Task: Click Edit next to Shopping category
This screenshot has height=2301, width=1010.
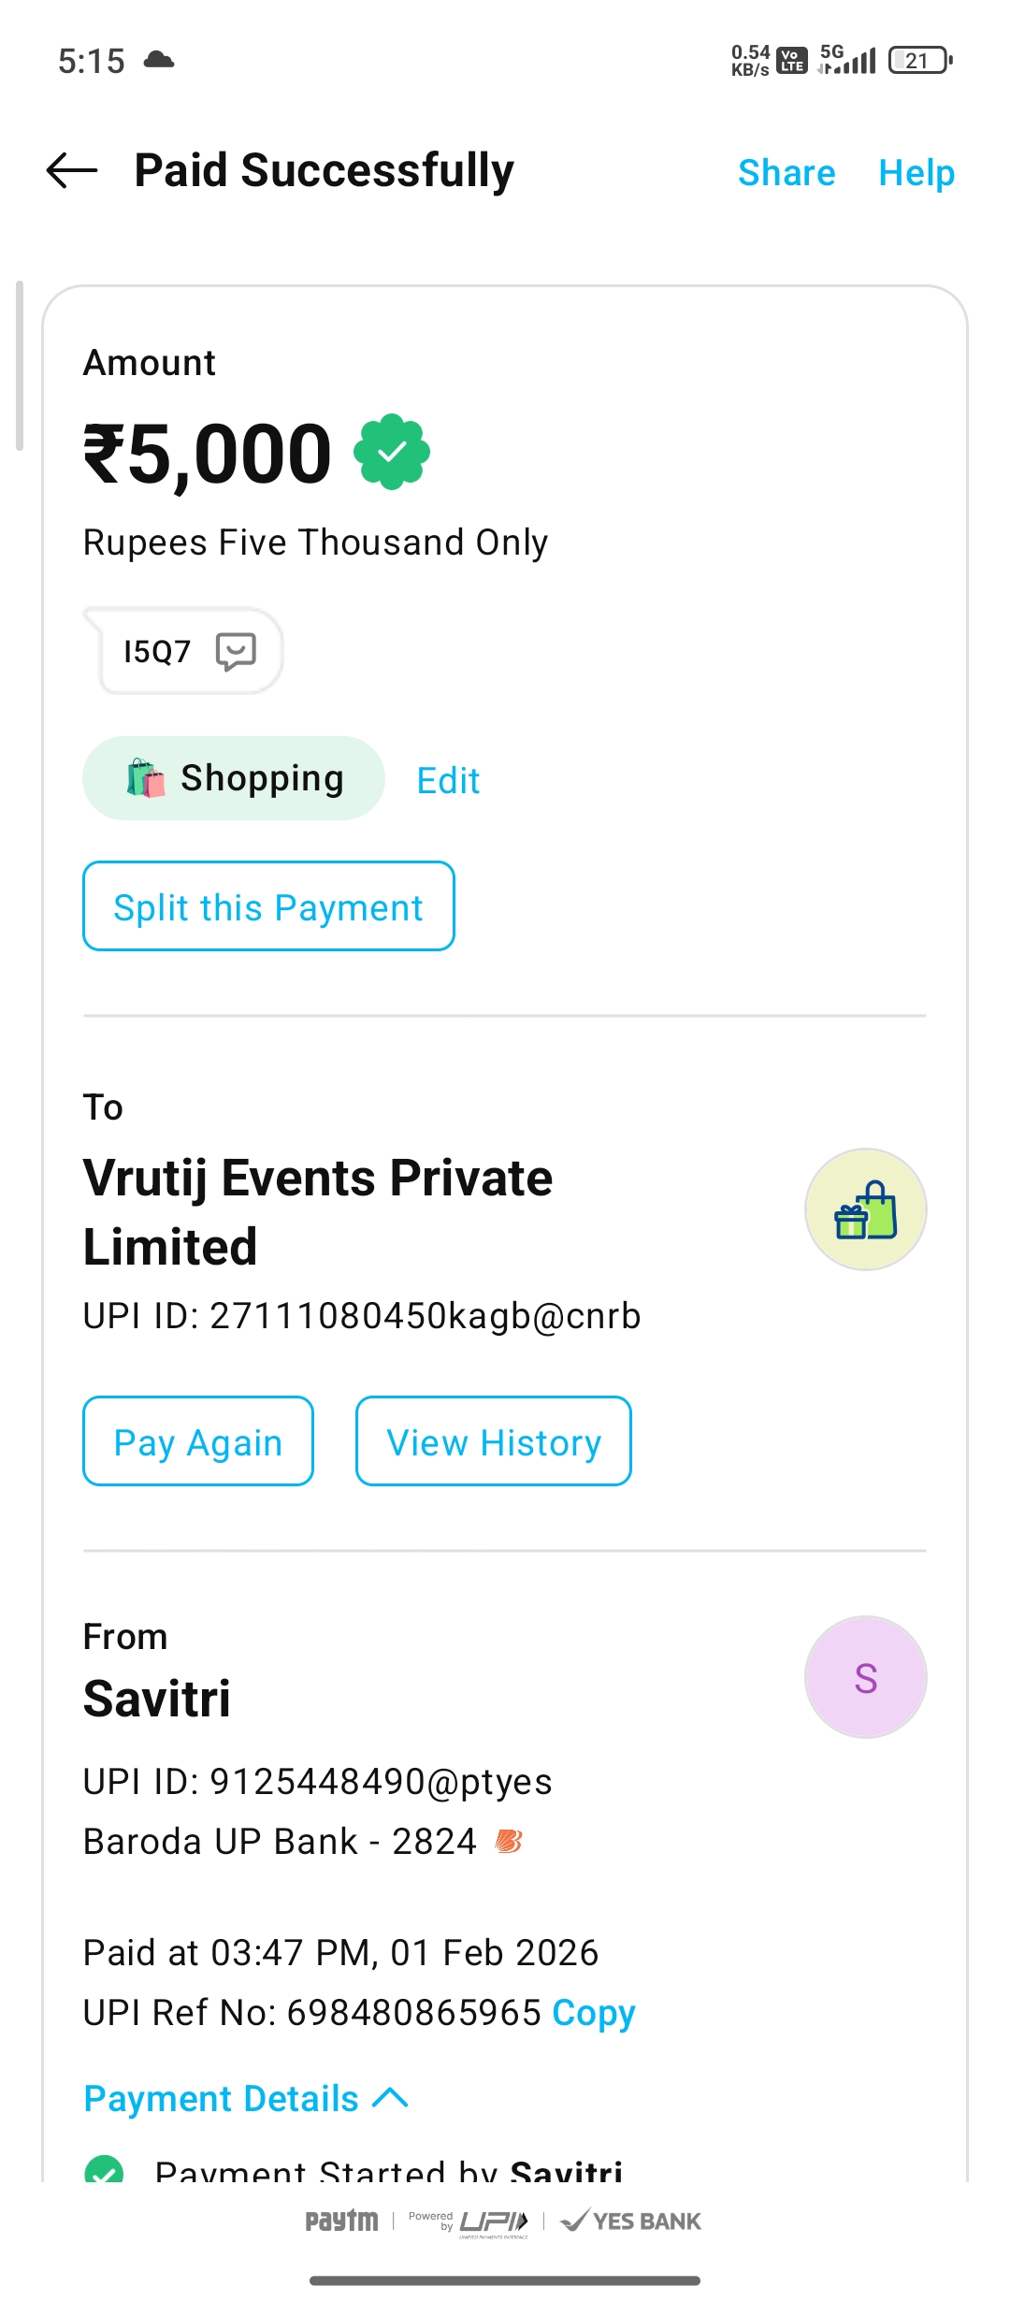Action: (448, 780)
